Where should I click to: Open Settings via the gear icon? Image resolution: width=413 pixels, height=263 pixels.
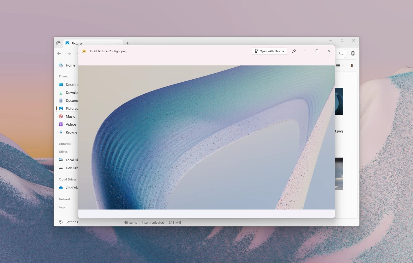tap(61, 222)
